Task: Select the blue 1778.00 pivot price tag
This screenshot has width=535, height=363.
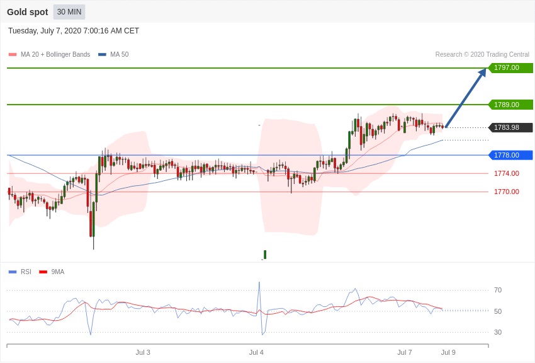Action: (x=510, y=155)
